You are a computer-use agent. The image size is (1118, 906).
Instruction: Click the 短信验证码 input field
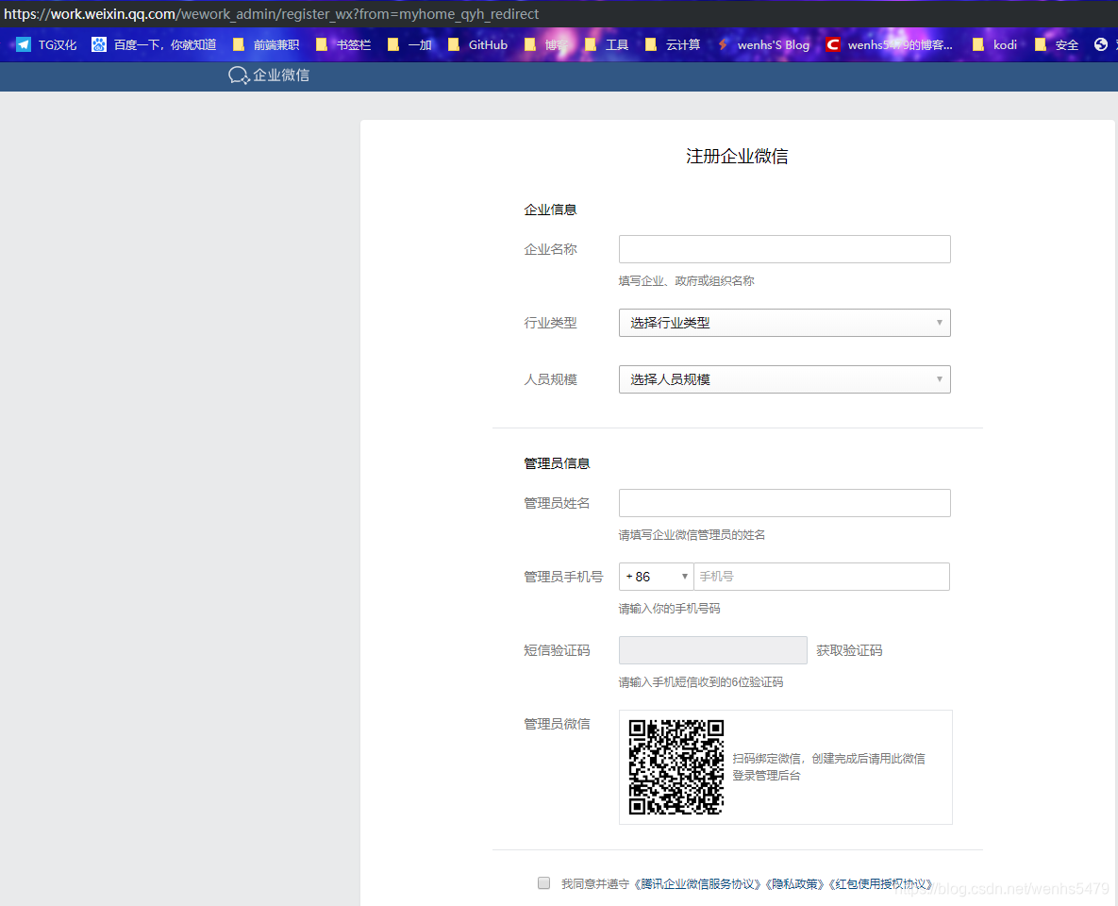tap(713, 650)
